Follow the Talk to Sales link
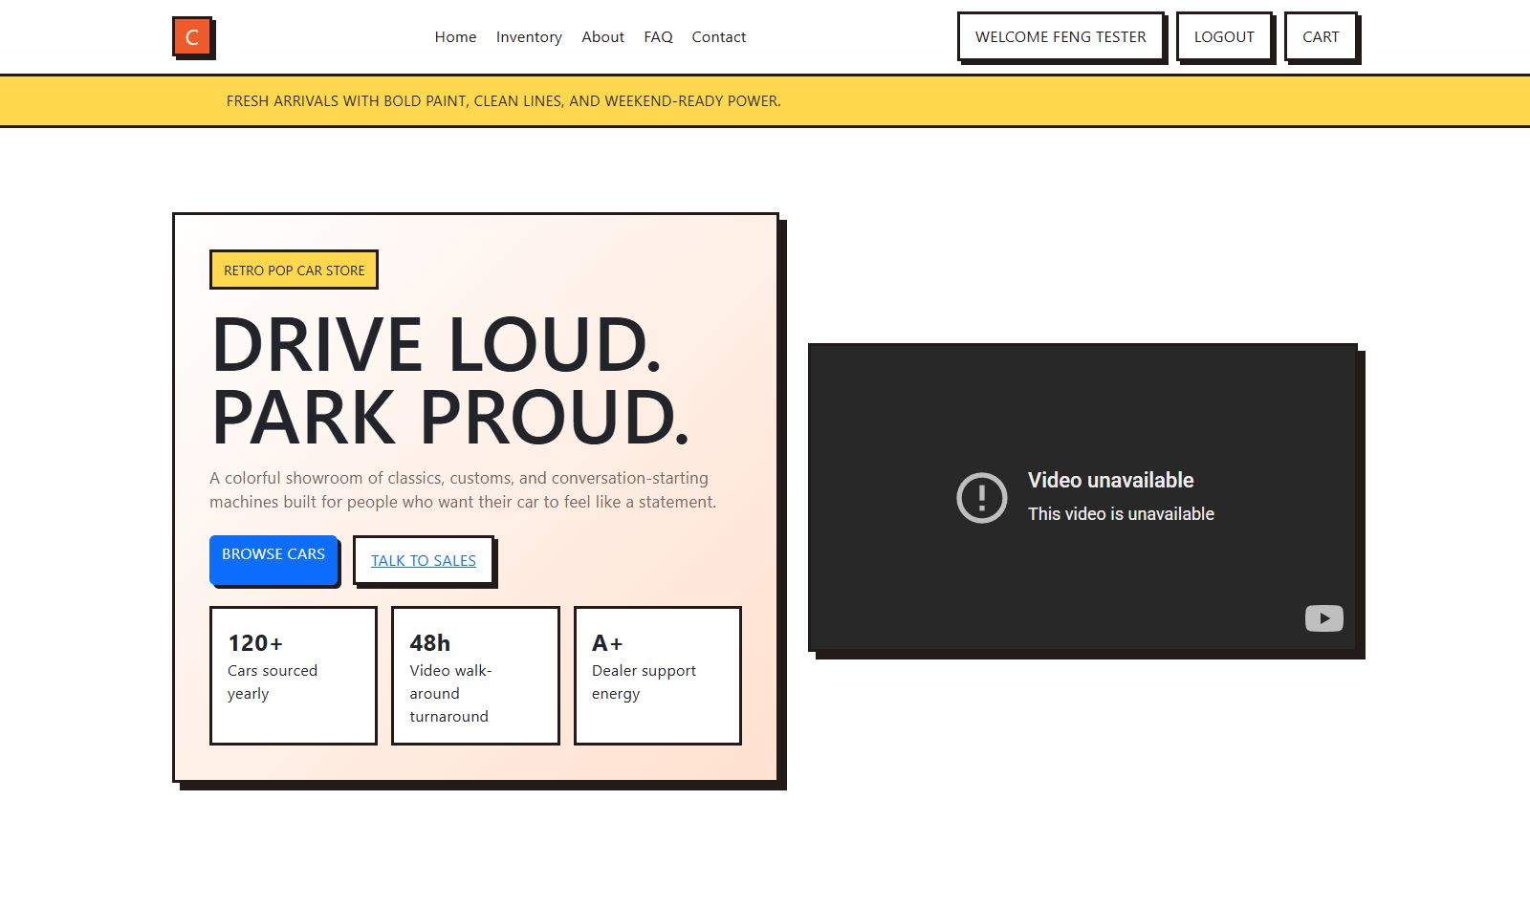 (423, 560)
